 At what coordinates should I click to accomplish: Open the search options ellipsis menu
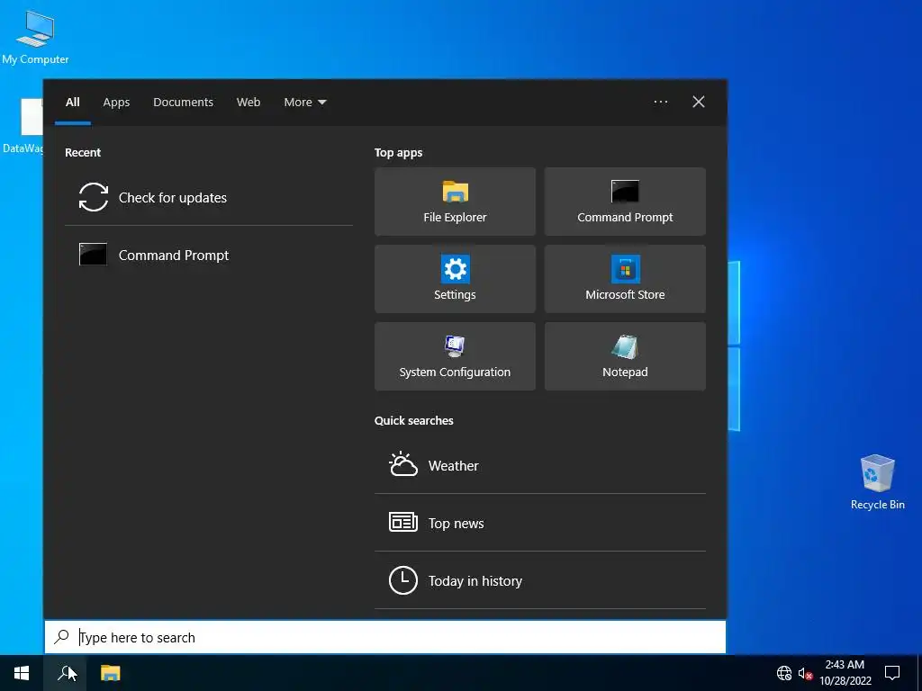pyautogui.click(x=660, y=102)
